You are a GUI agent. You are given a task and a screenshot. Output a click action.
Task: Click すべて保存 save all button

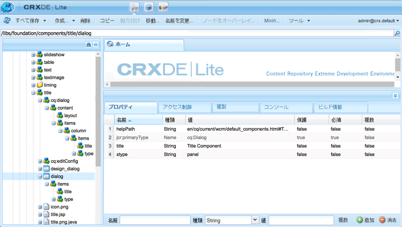click(x=27, y=21)
